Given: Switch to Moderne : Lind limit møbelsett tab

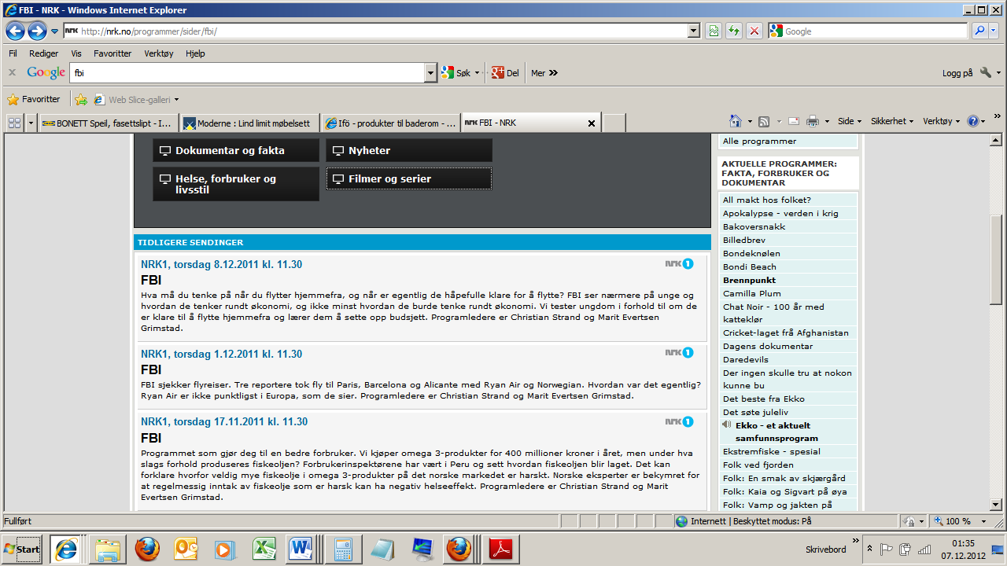Looking at the screenshot, I should (x=250, y=123).
